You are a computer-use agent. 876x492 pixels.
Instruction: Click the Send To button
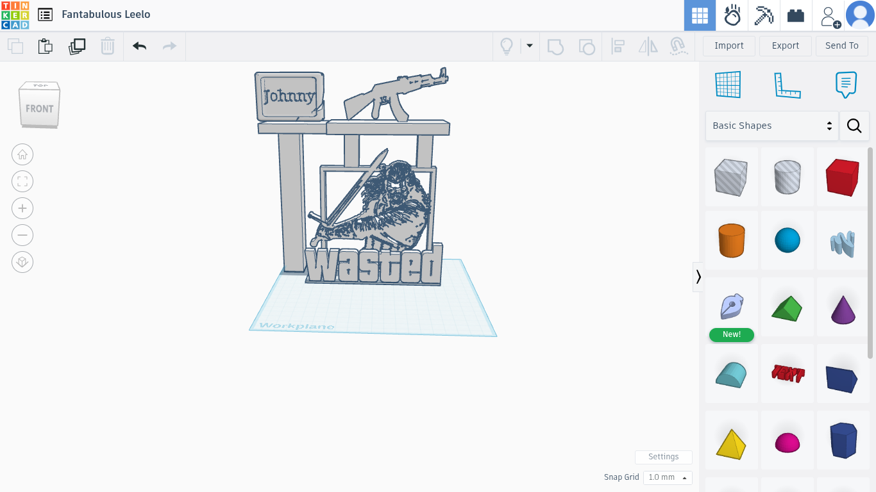click(x=841, y=45)
